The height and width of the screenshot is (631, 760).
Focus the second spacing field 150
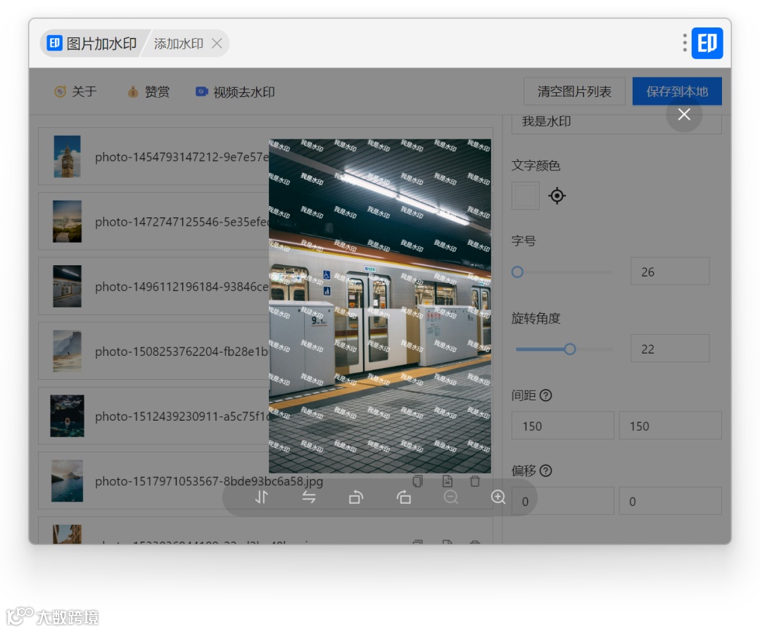pyautogui.click(x=671, y=426)
